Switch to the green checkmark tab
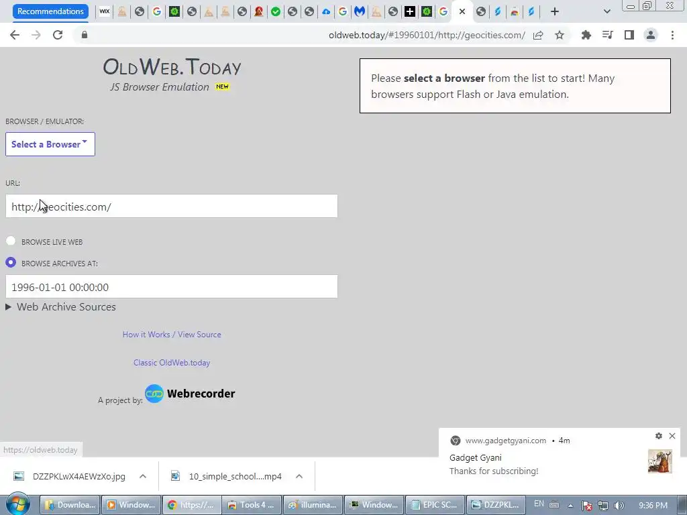 (276, 12)
